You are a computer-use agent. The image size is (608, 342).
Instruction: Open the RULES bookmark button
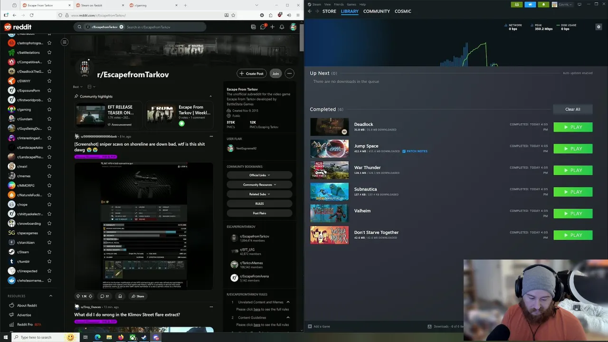pos(259,203)
